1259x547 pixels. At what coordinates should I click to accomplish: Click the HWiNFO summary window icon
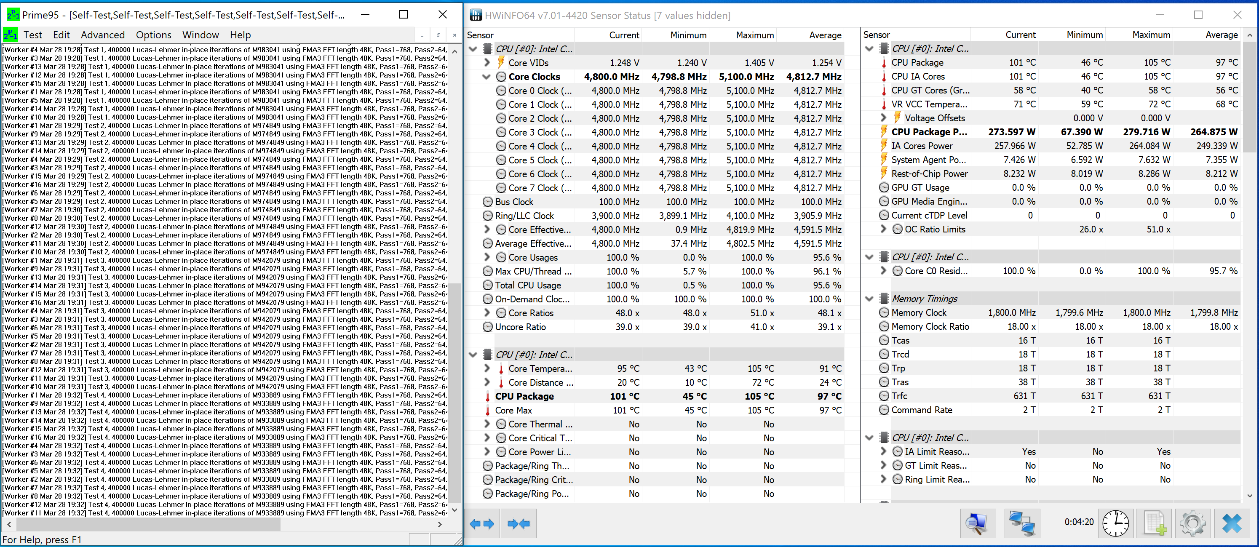tap(977, 523)
